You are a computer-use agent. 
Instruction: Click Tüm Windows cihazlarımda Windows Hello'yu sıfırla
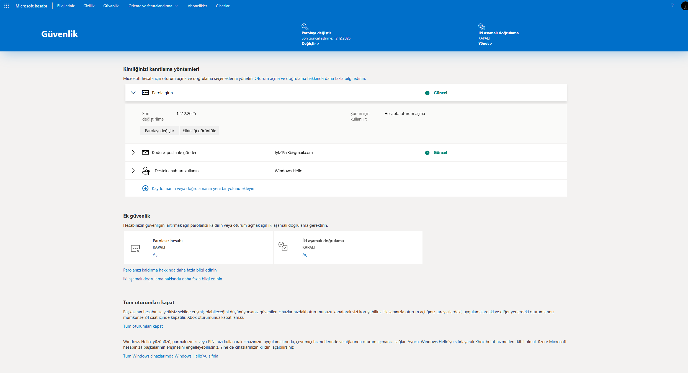coord(171,356)
